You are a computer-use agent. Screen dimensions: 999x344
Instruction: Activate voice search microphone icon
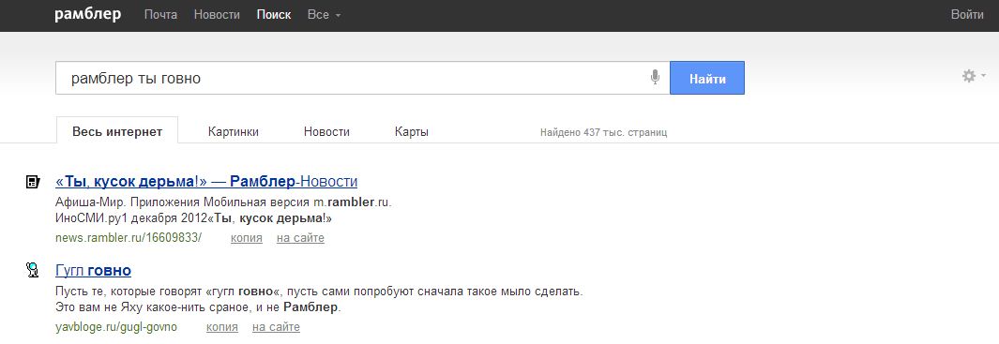655,78
